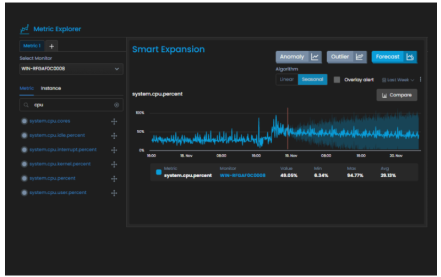Select radio for system.cpu.interrupt.percent
441x277 pixels.
pyautogui.click(x=24, y=150)
